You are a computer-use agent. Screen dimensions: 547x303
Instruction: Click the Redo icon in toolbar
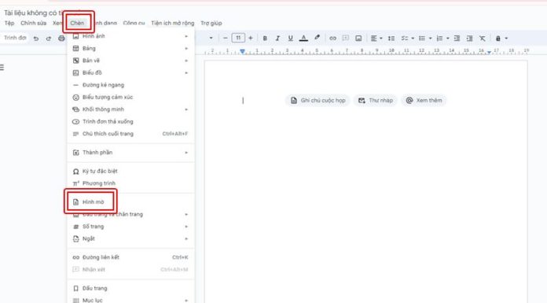point(49,39)
